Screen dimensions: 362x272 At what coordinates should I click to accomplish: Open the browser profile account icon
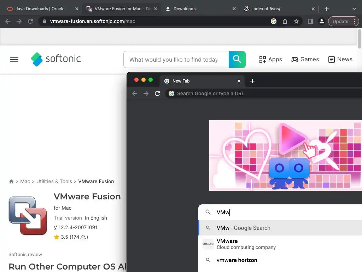pos(322,21)
